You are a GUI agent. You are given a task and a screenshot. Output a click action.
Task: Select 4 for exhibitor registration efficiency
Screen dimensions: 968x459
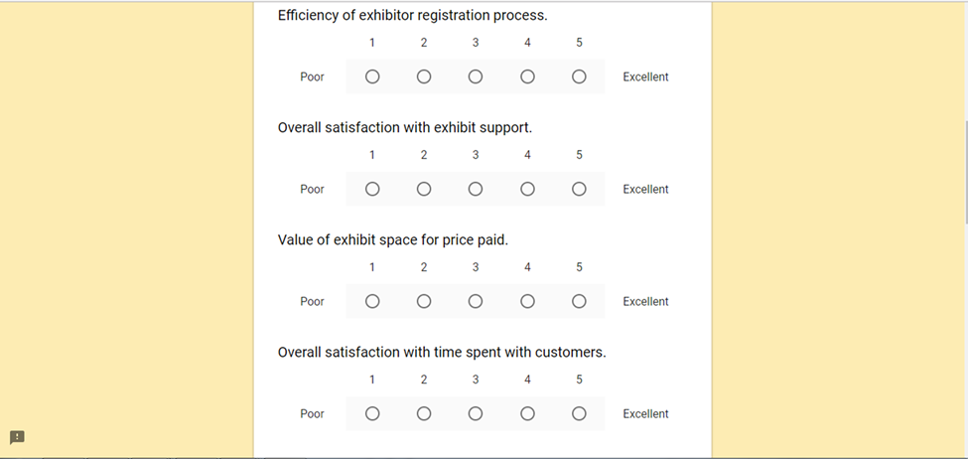click(x=527, y=76)
